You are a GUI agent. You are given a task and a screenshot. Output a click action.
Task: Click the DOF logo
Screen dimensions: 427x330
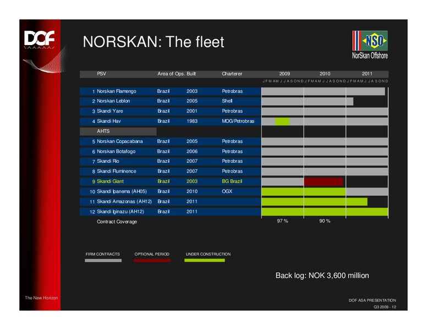tap(39, 39)
